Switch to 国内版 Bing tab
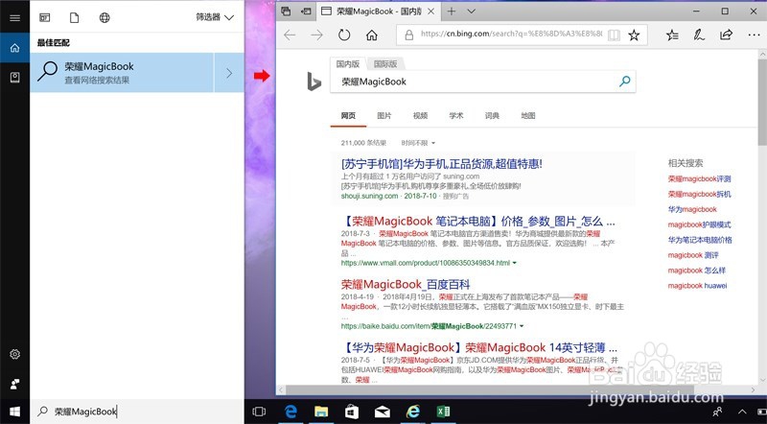 pyautogui.click(x=348, y=64)
